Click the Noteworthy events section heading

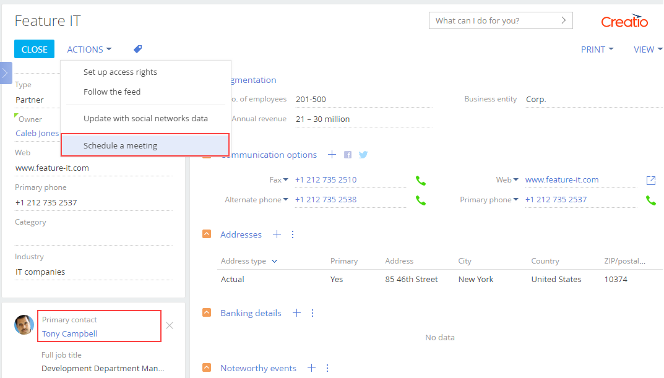tap(258, 368)
